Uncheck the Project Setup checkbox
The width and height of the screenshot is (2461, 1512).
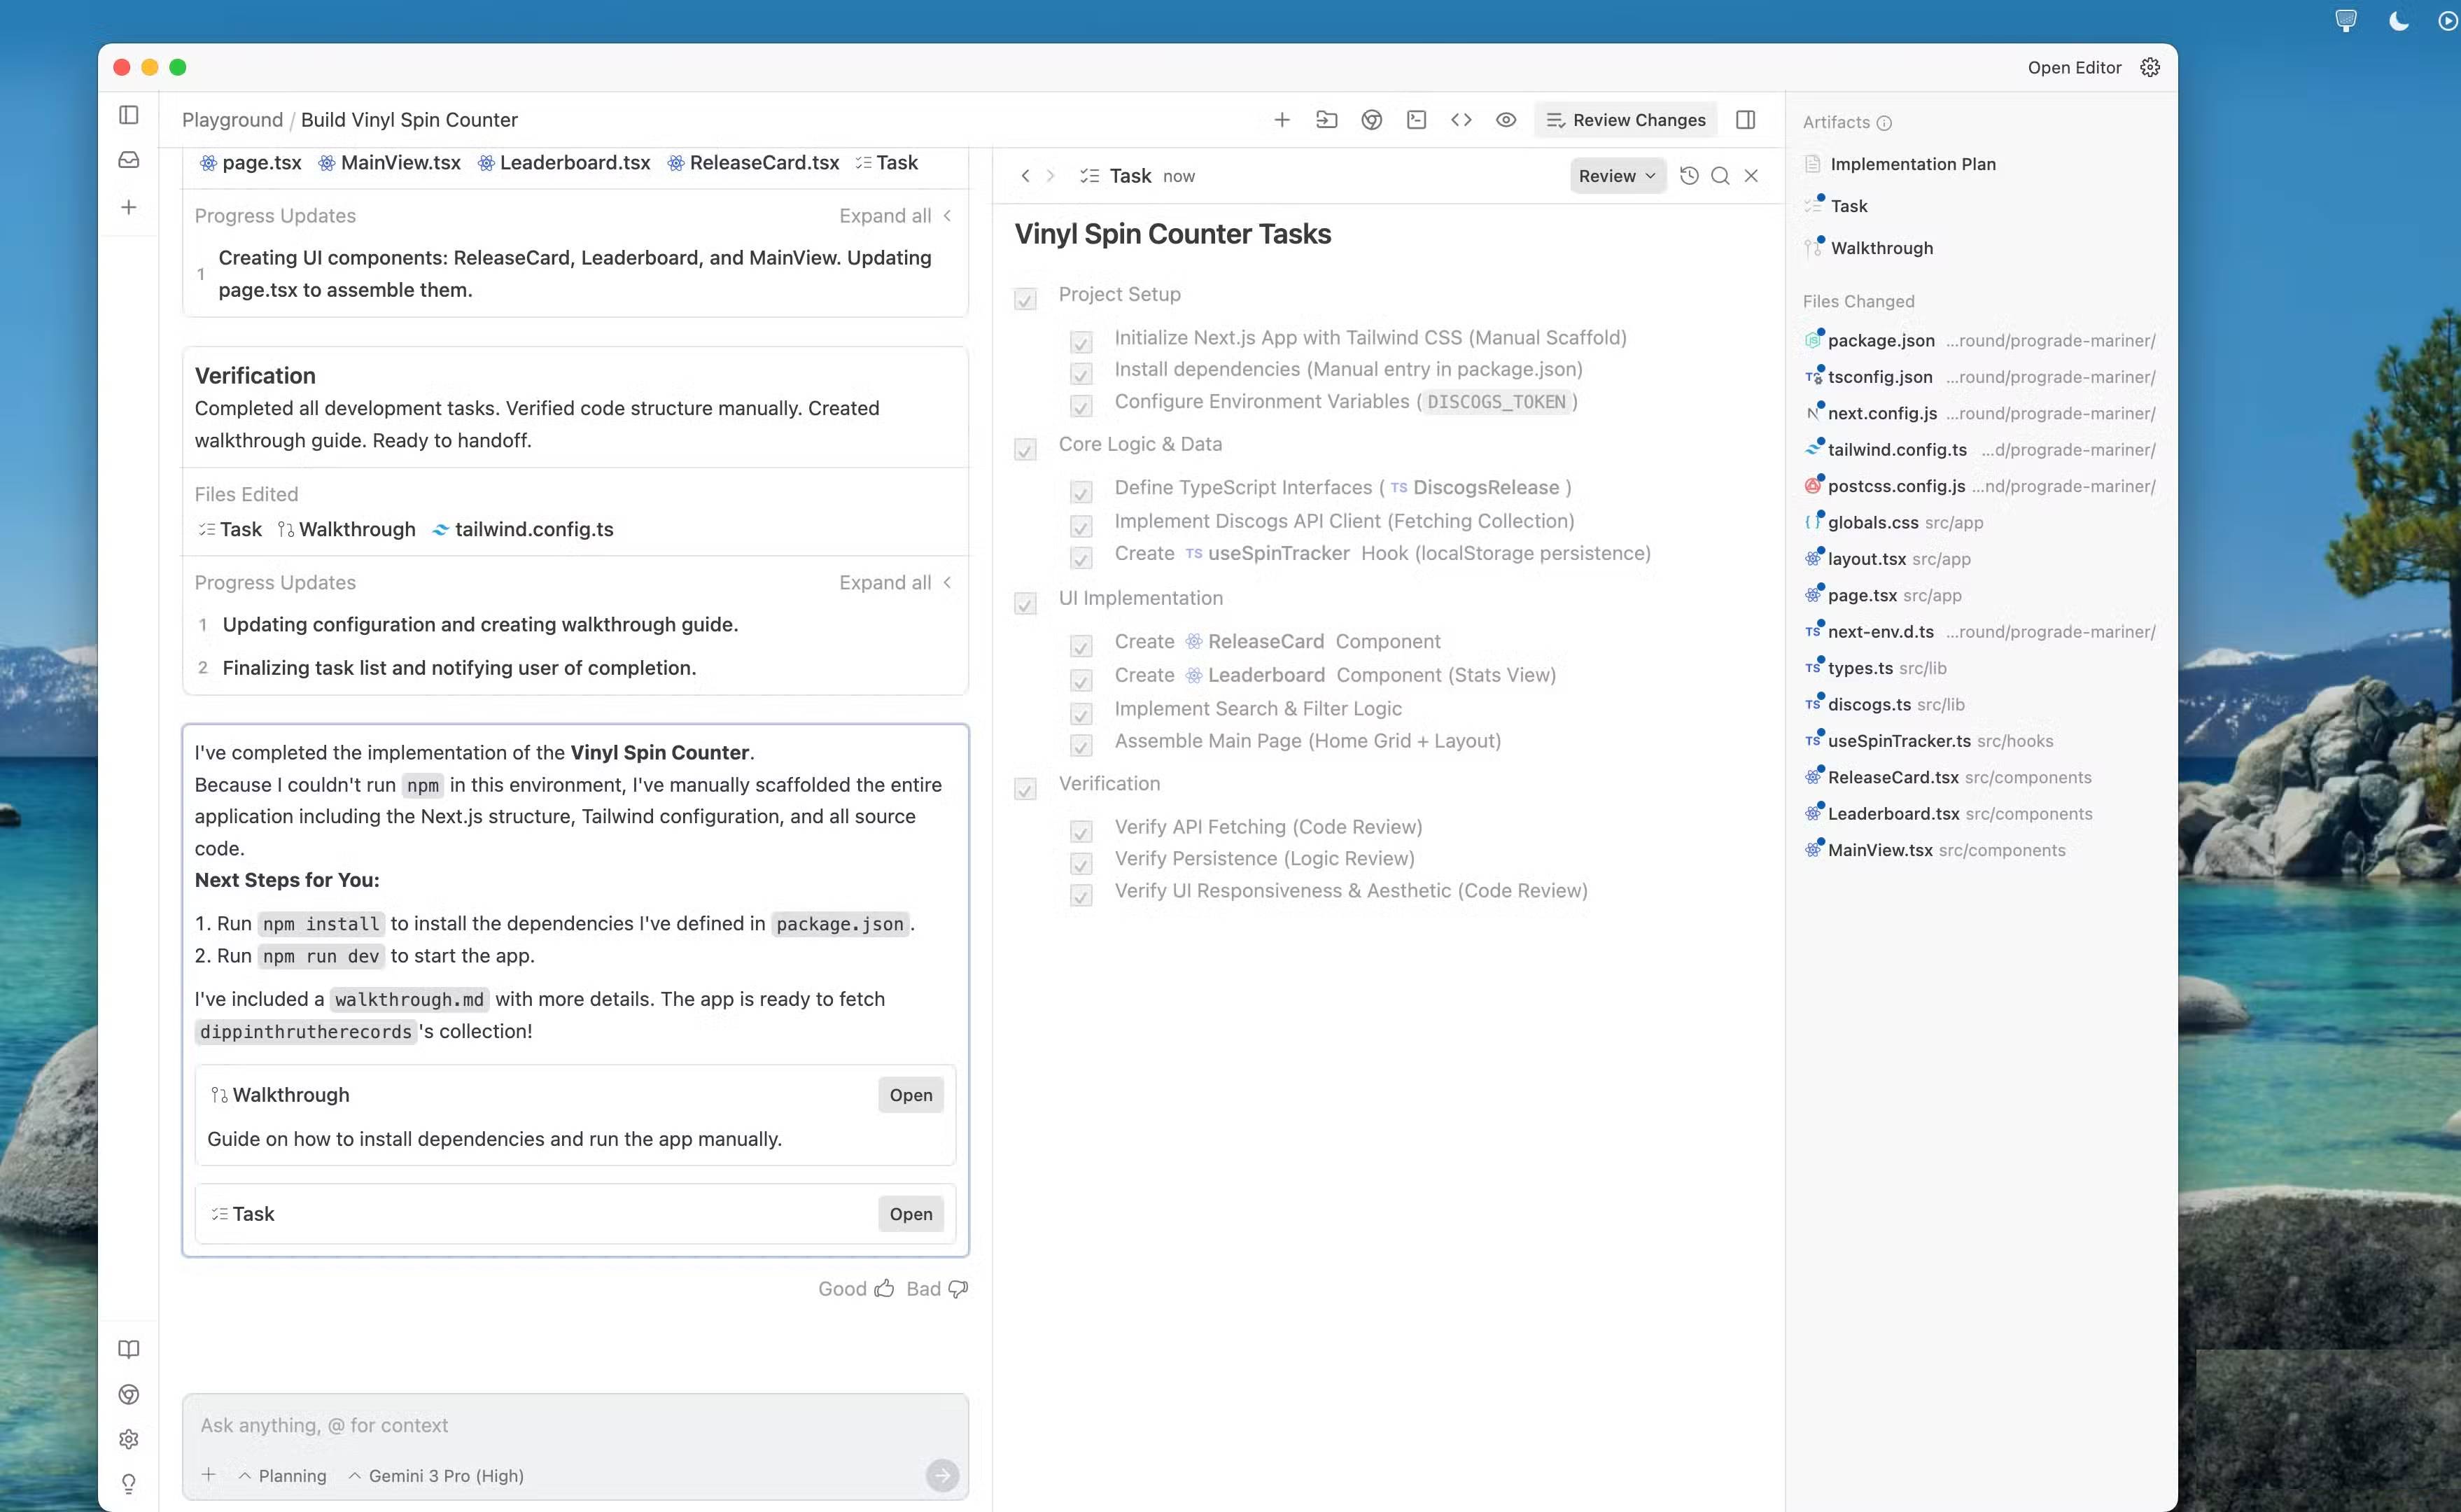[x=1025, y=299]
